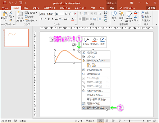This screenshot has height=123, width=159.
Task: Toggle Notes (ノート) pane button
Action: pos(79,121)
